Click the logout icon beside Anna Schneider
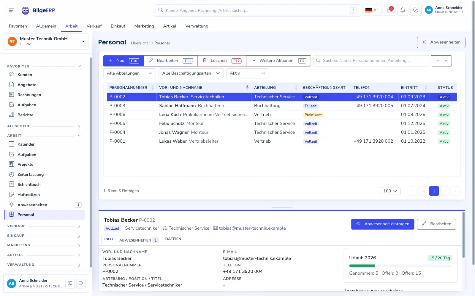475x296 pixels. tap(81, 283)
